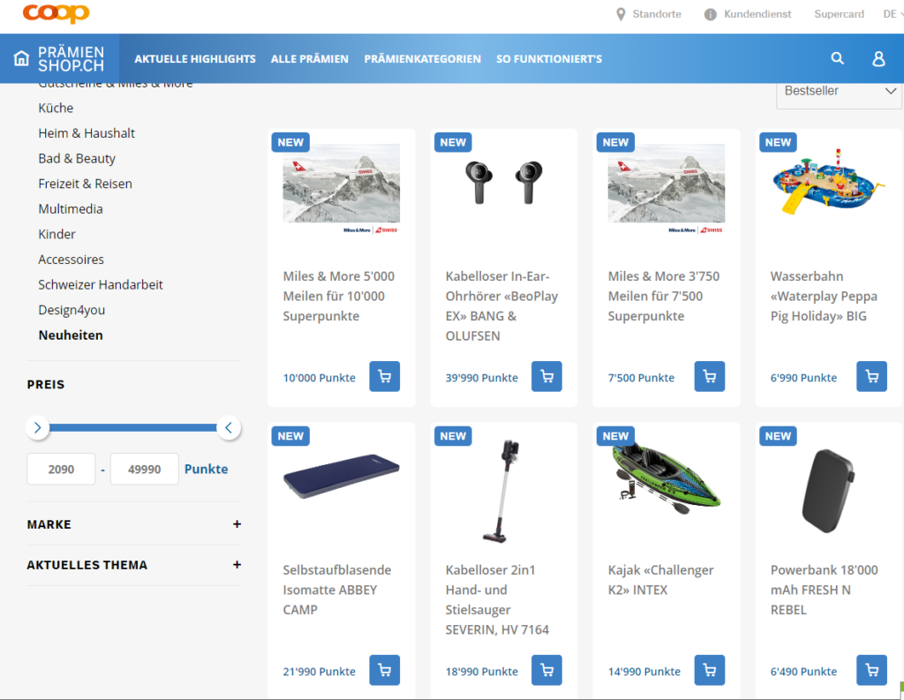
Task: Open the Peppa Pig Wasserbahn image
Action: pos(828,182)
